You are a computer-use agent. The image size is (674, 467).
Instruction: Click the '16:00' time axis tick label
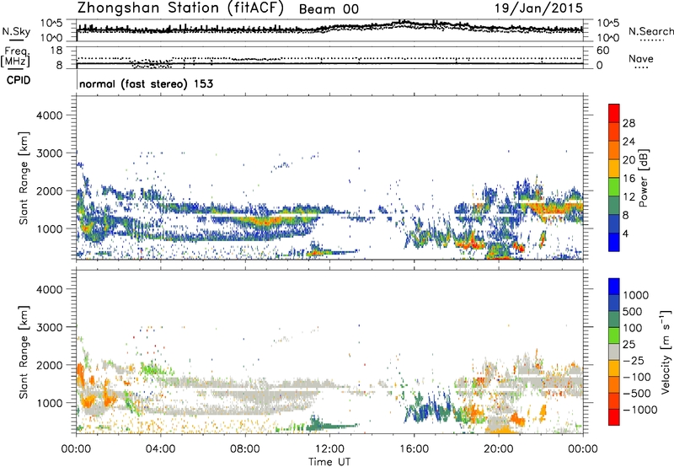tap(415, 449)
